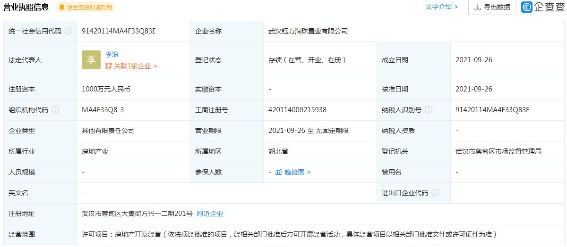Click 企业名称 label

[208, 32]
